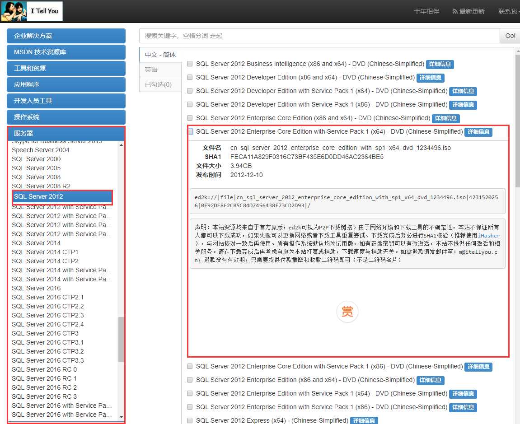Expand the MSDN 技术资源库 category
The image size is (520, 424).
(66, 52)
